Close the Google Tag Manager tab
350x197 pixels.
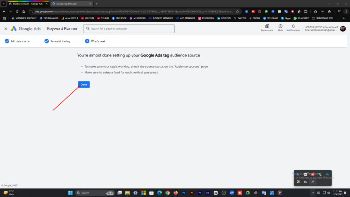(x=90, y=3)
